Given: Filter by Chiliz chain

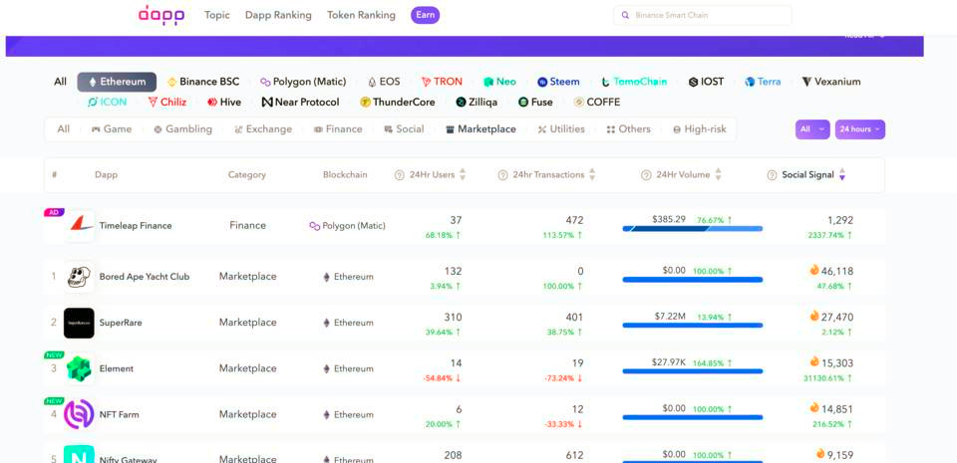Looking at the screenshot, I should pos(167,103).
